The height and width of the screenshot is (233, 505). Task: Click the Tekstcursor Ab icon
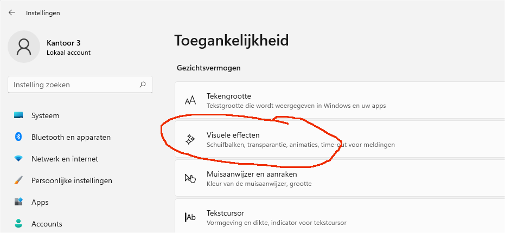(x=190, y=217)
